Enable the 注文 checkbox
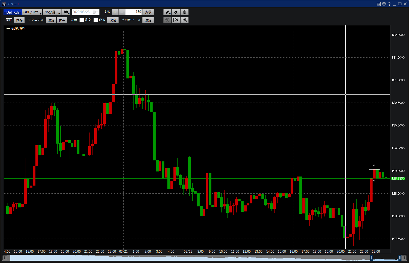The image size is (409, 263). [82, 20]
